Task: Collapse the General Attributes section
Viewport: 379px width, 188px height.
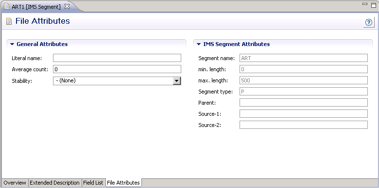Action: [x=12, y=44]
